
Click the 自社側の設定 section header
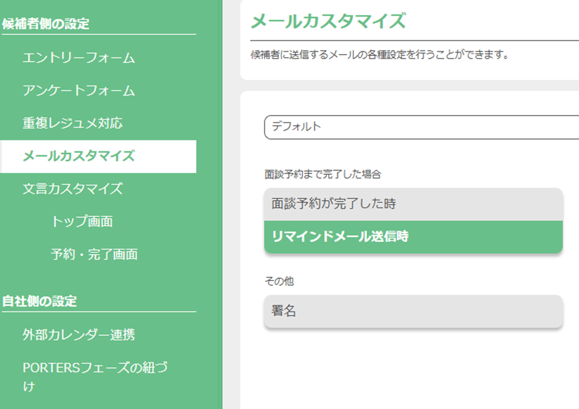[40, 301]
